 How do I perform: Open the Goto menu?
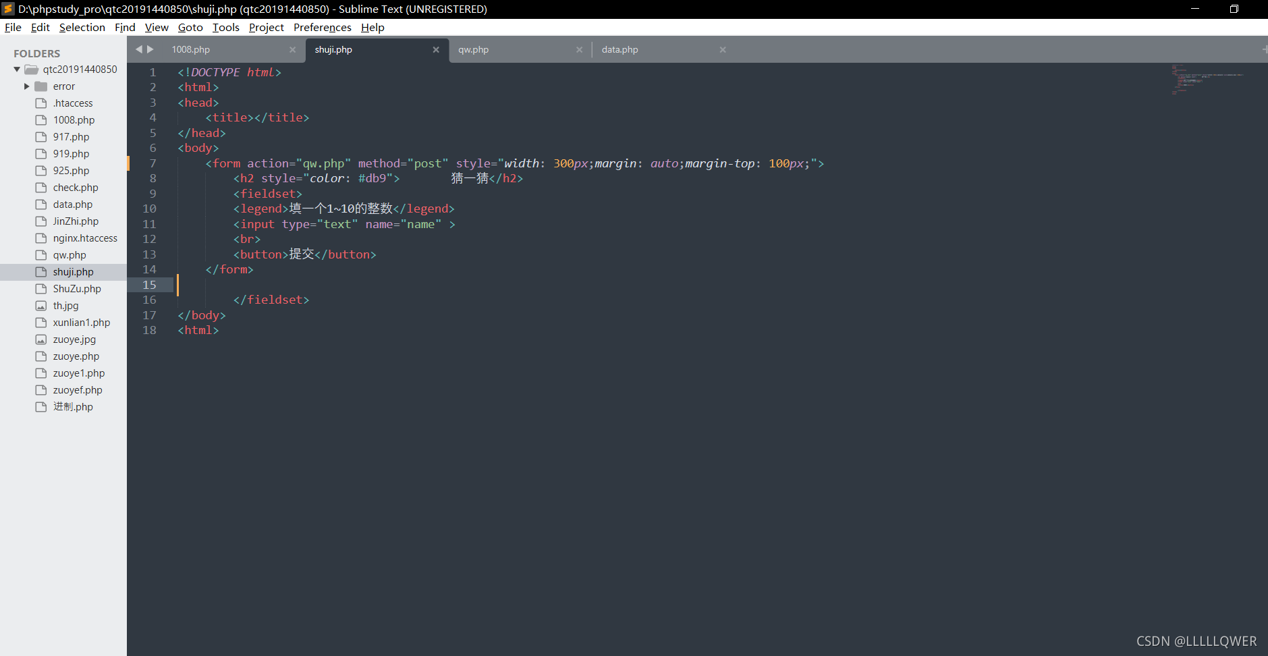(x=190, y=27)
